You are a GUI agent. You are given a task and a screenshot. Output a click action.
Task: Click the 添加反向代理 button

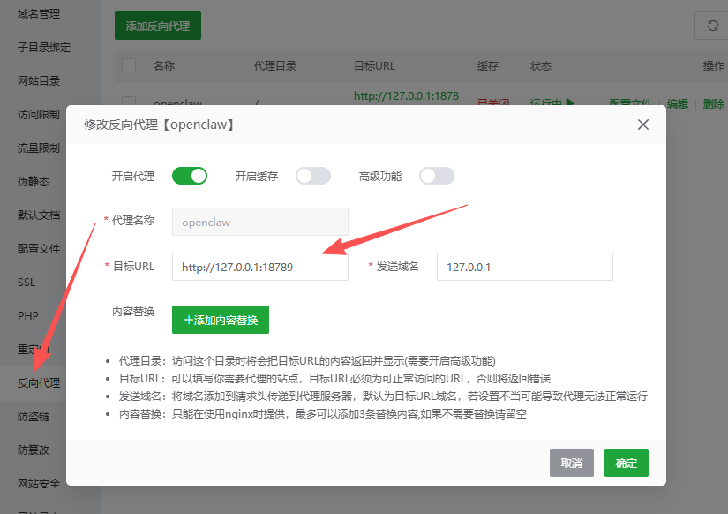tap(158, 26)
